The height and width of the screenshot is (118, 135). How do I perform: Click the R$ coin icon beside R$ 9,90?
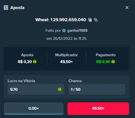(x=113, y=62)
